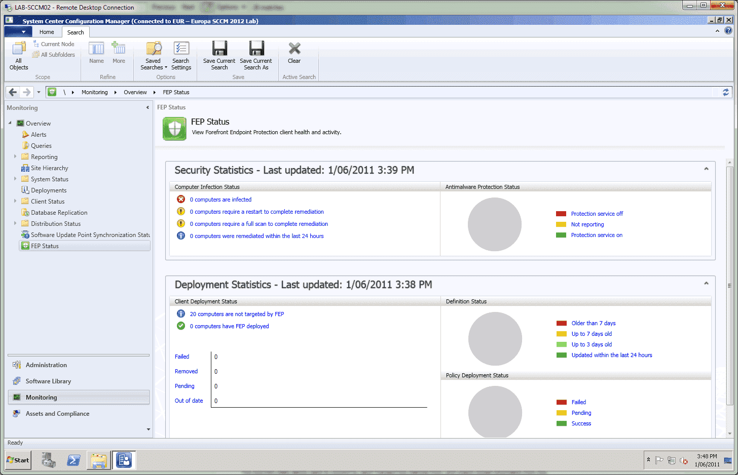Open Assets and Compliance workspace
This screenshot has height=475, width=738.
pyautogui.click(x=79, y=414)
